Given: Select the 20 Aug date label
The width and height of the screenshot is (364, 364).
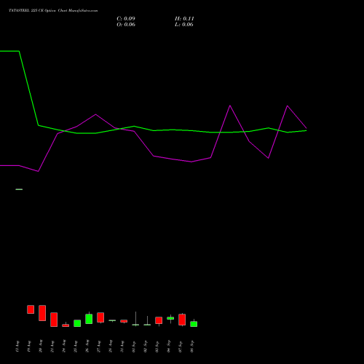Looking at the screenshot, I should 41,346.
